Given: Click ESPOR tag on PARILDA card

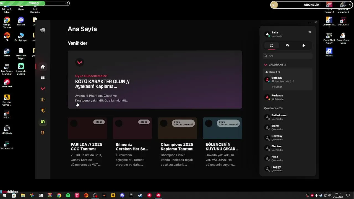Looking at the screenshot, I should point(99,122).
